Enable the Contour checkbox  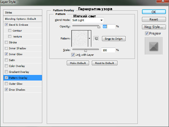(10, 30)
